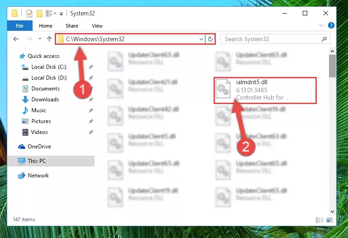Click the New Folder icon in quick access toolbar

39,14
